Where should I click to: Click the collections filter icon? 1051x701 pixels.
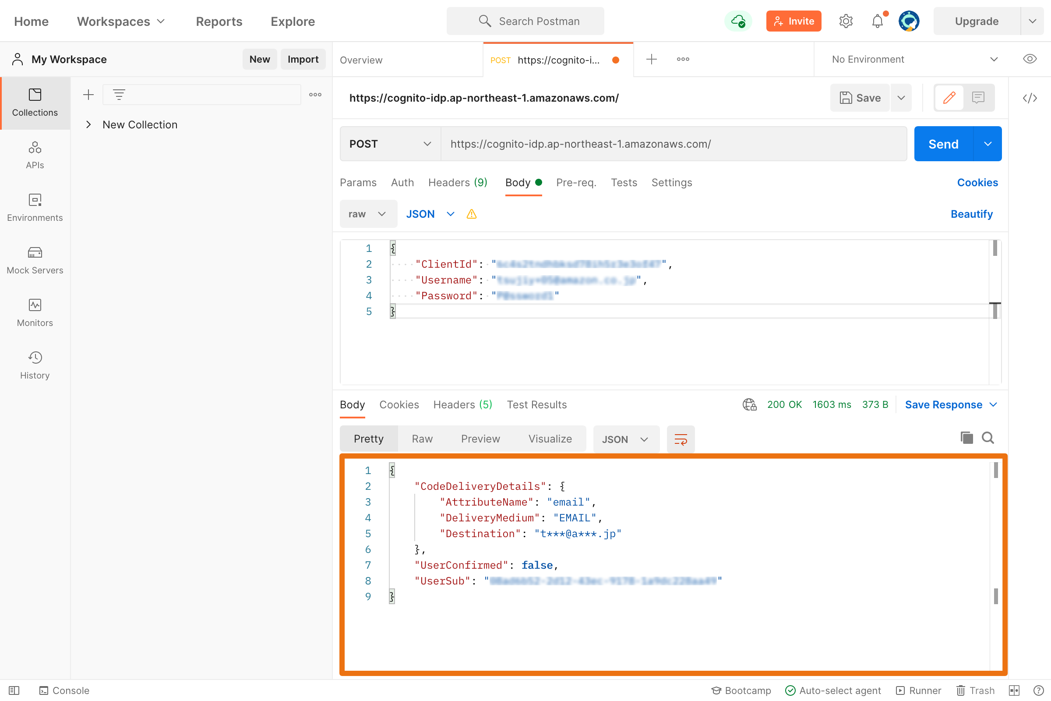[119, 94]
